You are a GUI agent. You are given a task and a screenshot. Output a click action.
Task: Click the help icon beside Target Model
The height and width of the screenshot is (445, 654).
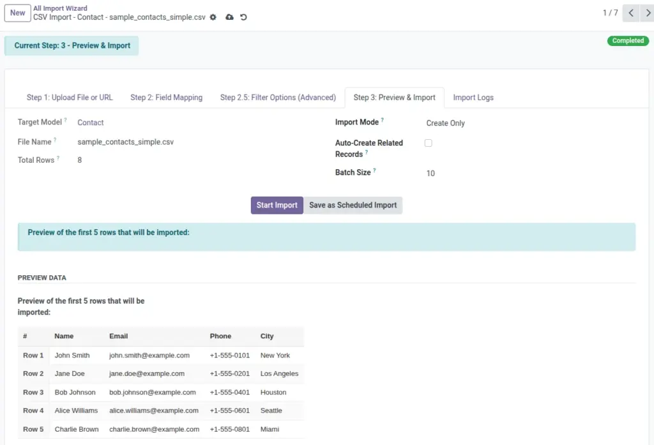point(66,120)
